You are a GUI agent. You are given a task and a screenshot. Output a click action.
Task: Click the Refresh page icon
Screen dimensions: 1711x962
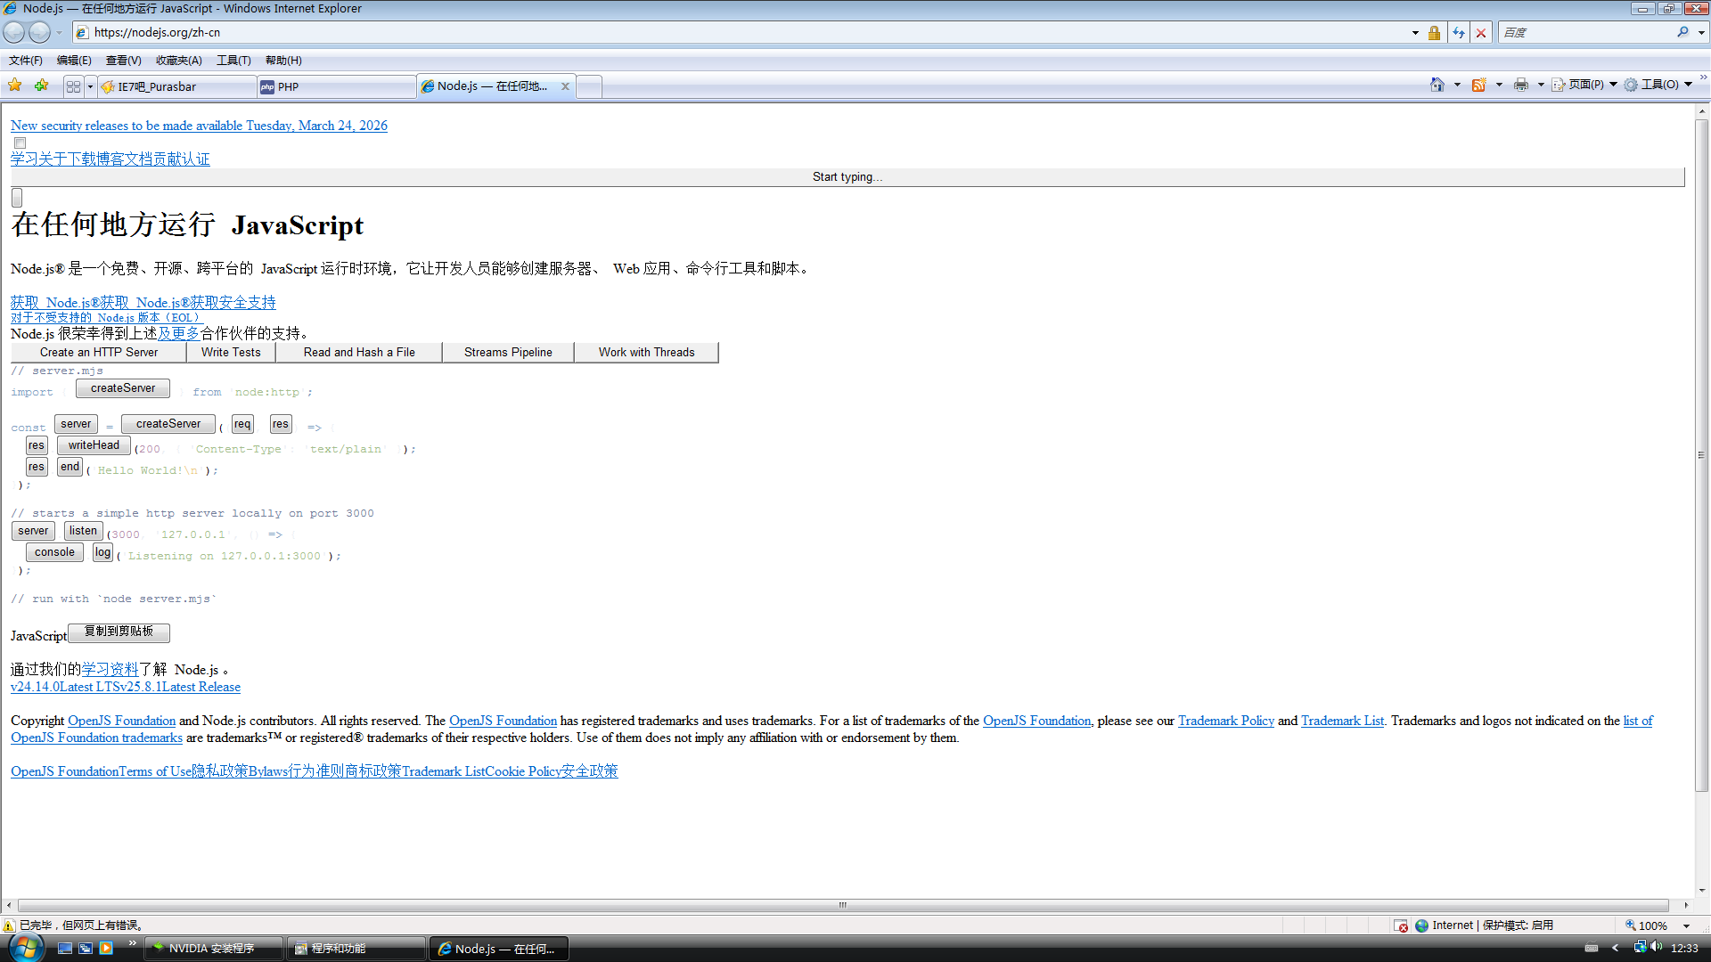[1459, 33]
